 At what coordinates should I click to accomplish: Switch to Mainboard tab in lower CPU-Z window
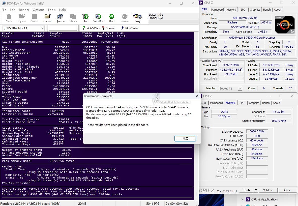coord(216,103)
